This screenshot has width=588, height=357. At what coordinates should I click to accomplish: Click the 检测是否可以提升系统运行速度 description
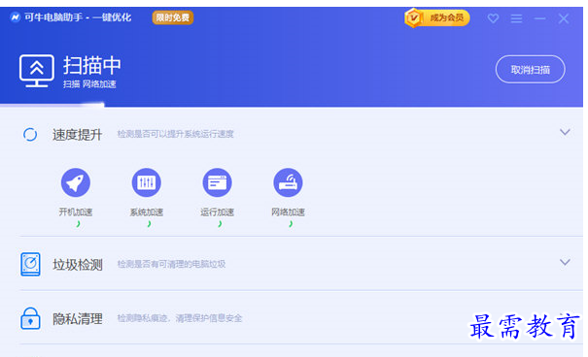tap(176, 134)
